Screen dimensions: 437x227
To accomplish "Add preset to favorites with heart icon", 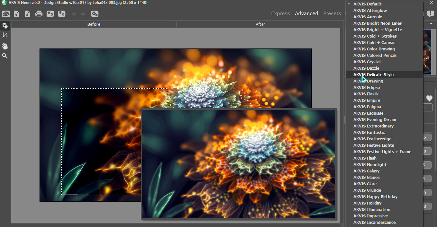I will point(429,98).
